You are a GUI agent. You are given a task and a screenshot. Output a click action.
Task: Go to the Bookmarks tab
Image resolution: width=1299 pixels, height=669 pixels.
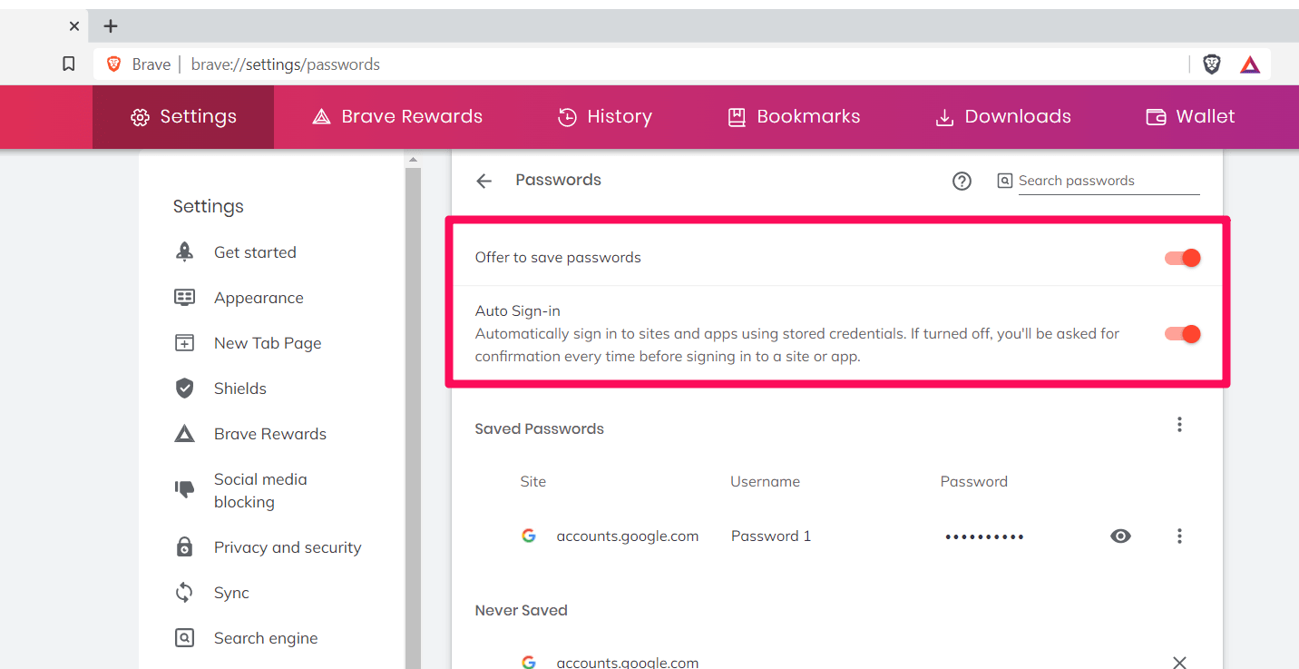coord(794,117)
